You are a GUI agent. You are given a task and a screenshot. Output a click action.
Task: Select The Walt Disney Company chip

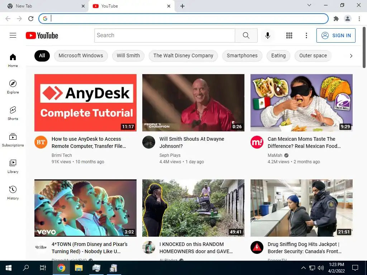[x=183, y=56]
